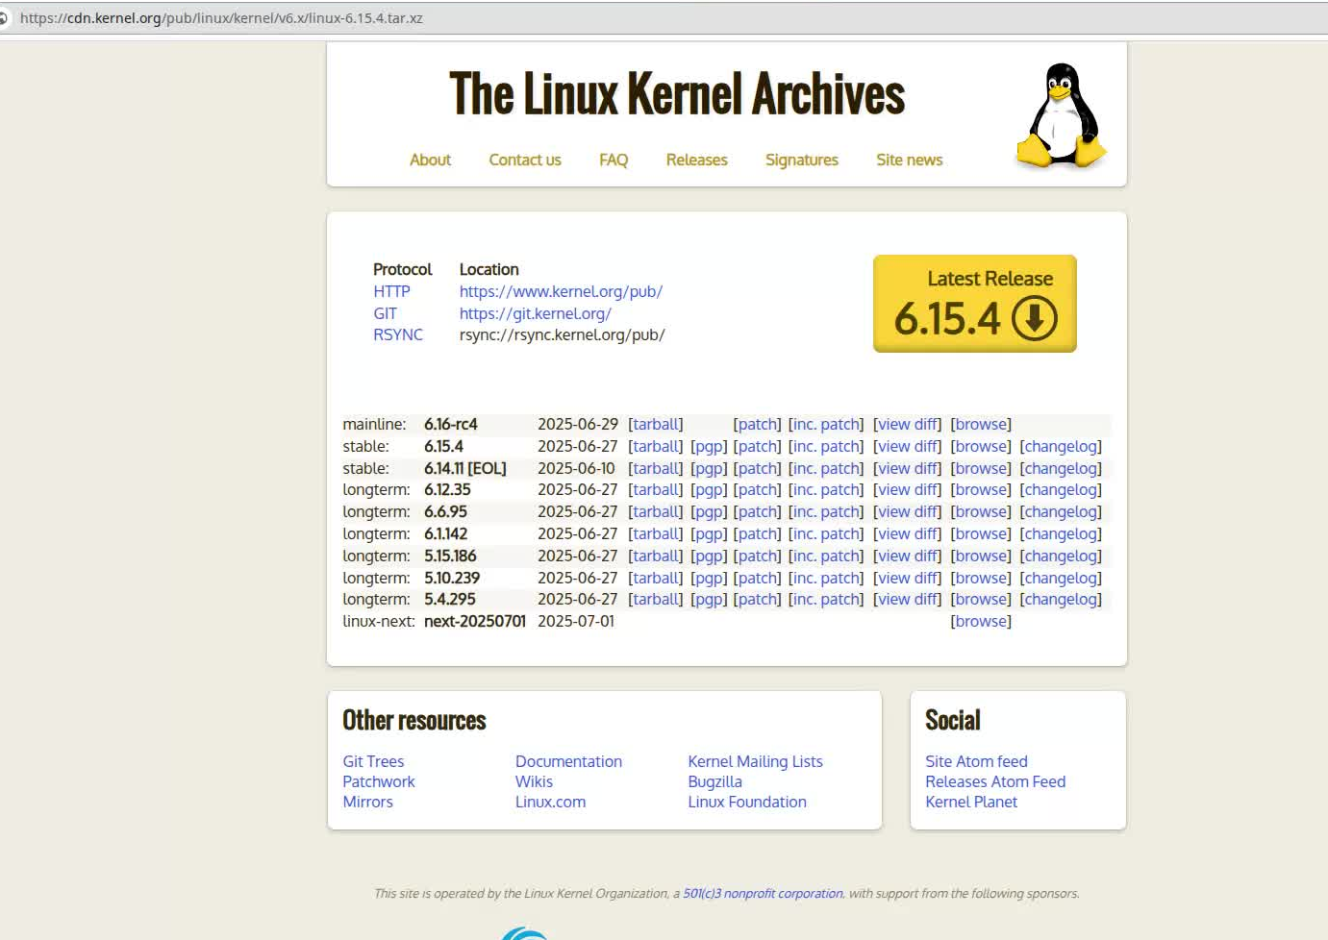This screenshot has width=1328, height=940.
Task: Open Mirrors resource link
Action: pos(368,802)
